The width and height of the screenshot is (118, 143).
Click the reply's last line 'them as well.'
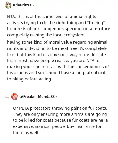point(26,133)
